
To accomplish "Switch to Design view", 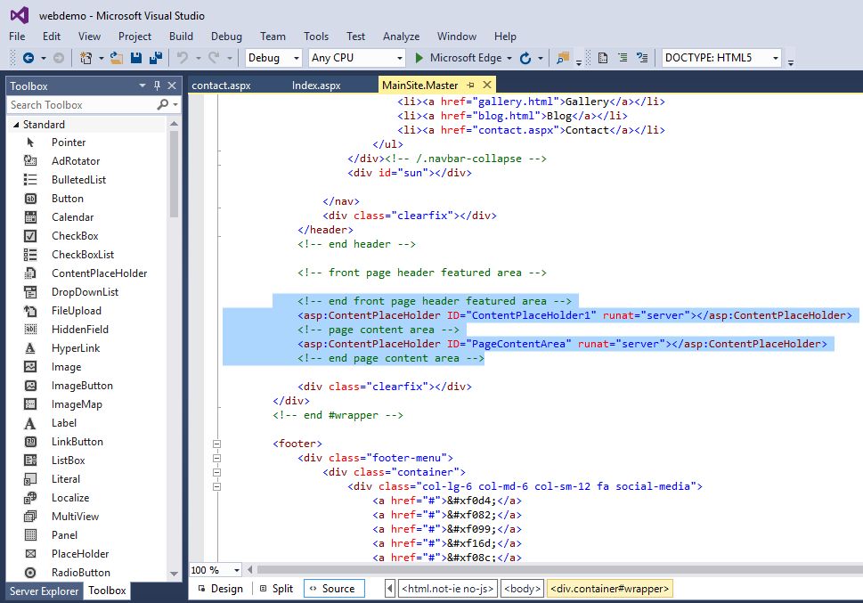I will pos(219,589).
